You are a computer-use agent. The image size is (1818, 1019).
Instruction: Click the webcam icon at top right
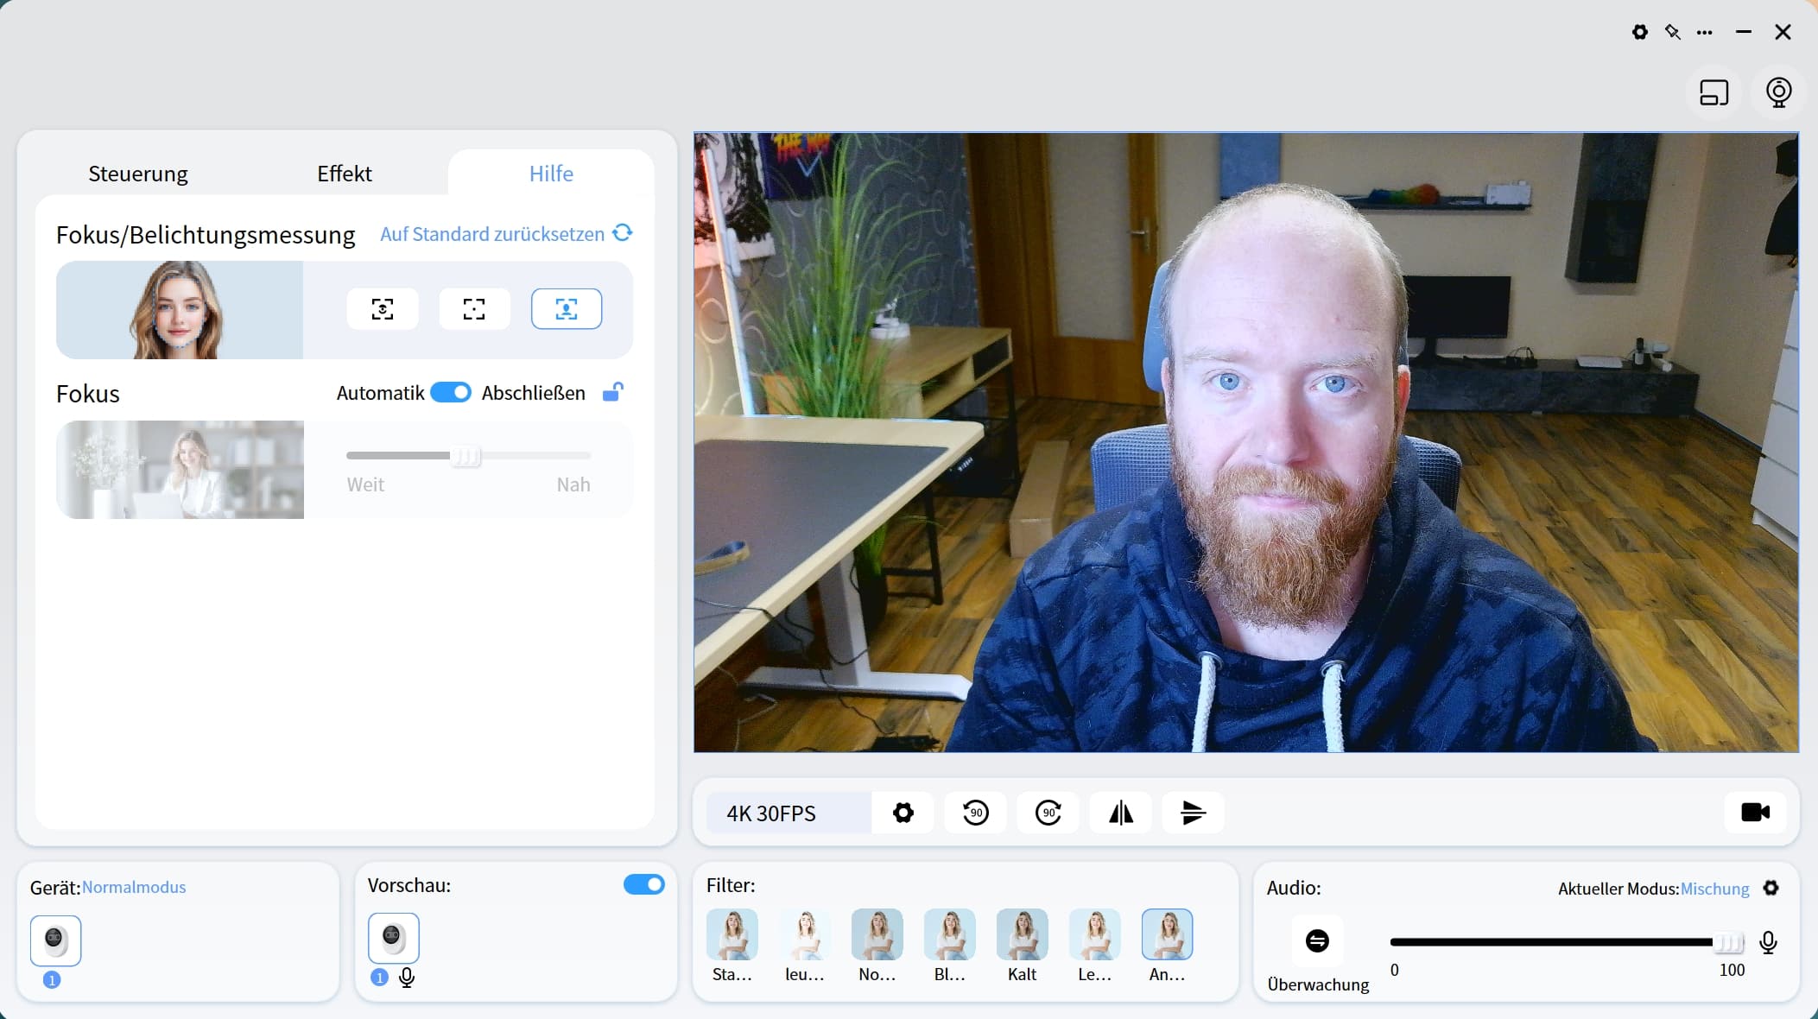[x=1778, y=92]
